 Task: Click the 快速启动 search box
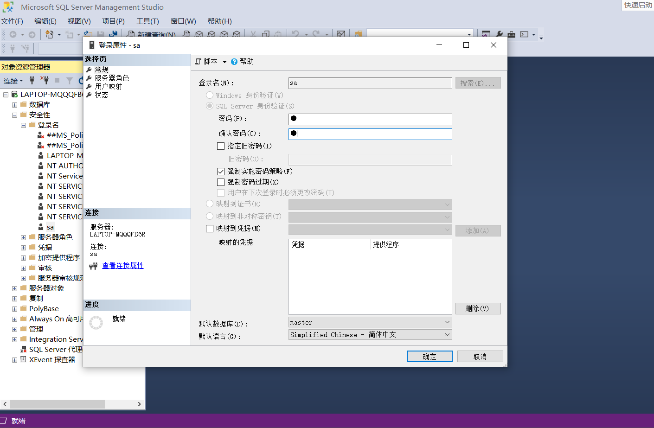tap(638, 5)
